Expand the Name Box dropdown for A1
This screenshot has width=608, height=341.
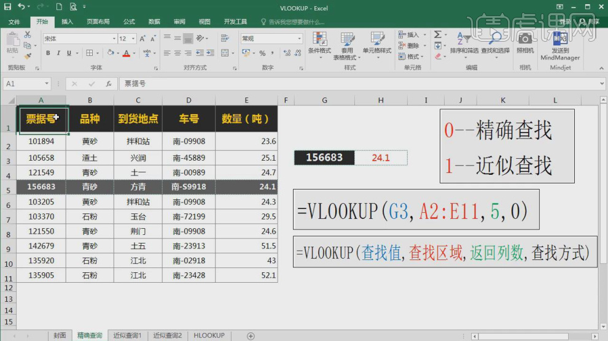[x=47, y=83]
